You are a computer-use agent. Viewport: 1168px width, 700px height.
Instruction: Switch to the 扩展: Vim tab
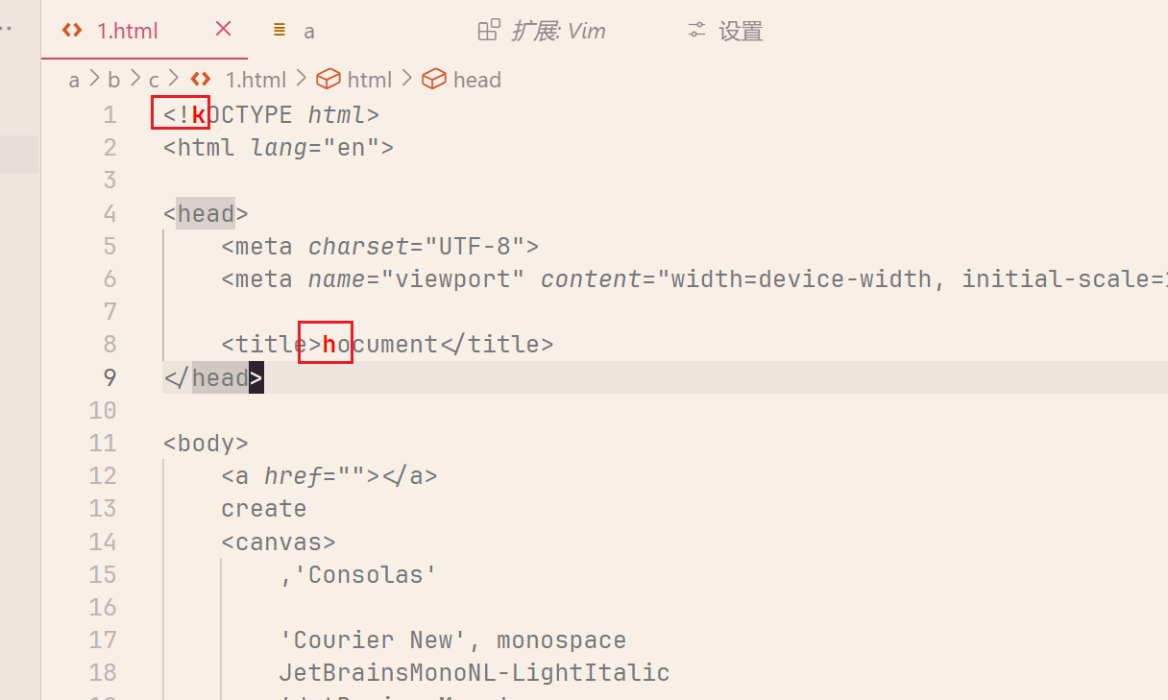558,31
